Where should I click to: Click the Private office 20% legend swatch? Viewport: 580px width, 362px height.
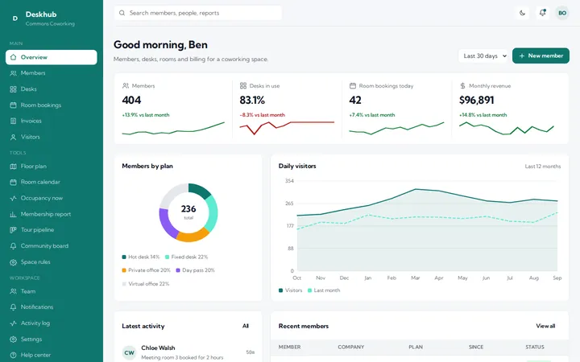[x=124, y=270]
